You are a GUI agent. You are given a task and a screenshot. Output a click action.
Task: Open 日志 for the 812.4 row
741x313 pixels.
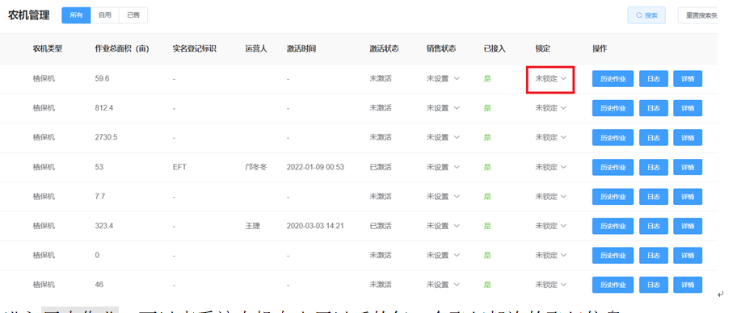click(x=654, y=108)
